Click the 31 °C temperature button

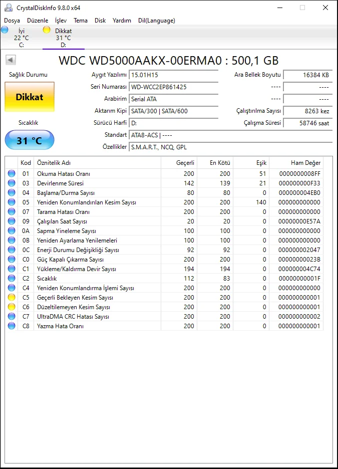(30, 140)
